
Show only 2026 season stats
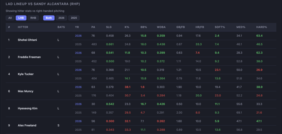click(x=61, y=18)
